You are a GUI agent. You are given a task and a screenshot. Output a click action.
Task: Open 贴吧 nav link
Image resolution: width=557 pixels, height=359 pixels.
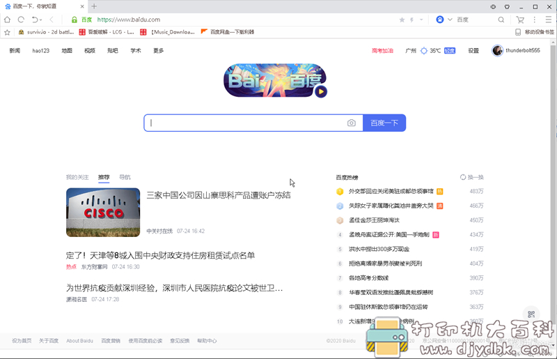(x=113, y=50)
